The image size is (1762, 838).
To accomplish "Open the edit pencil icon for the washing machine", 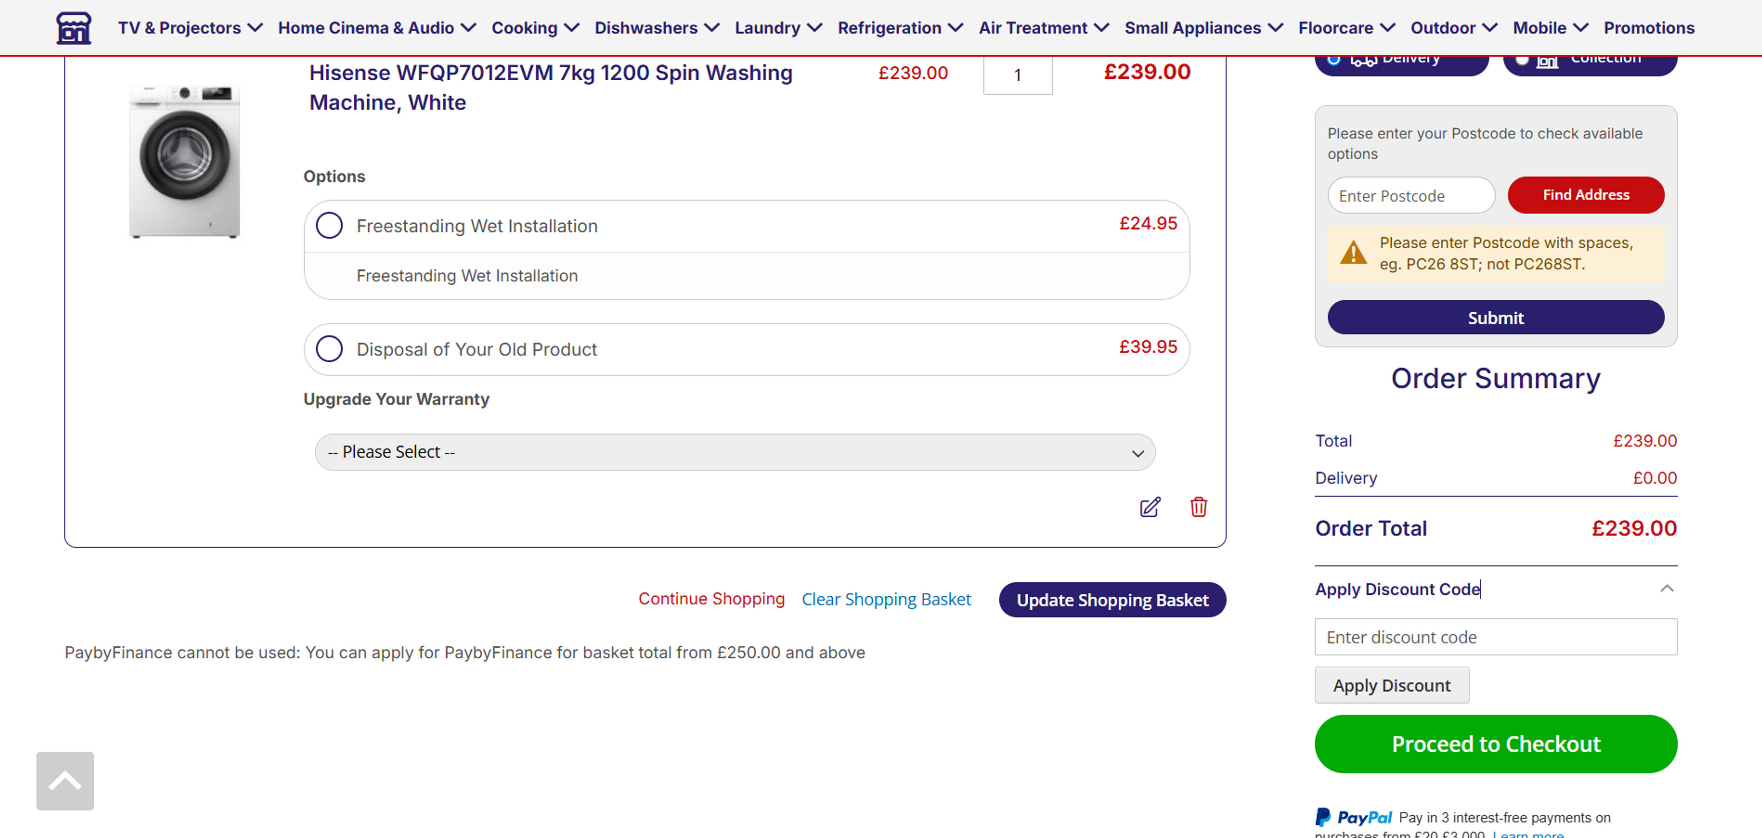I will coord(1149,508).
